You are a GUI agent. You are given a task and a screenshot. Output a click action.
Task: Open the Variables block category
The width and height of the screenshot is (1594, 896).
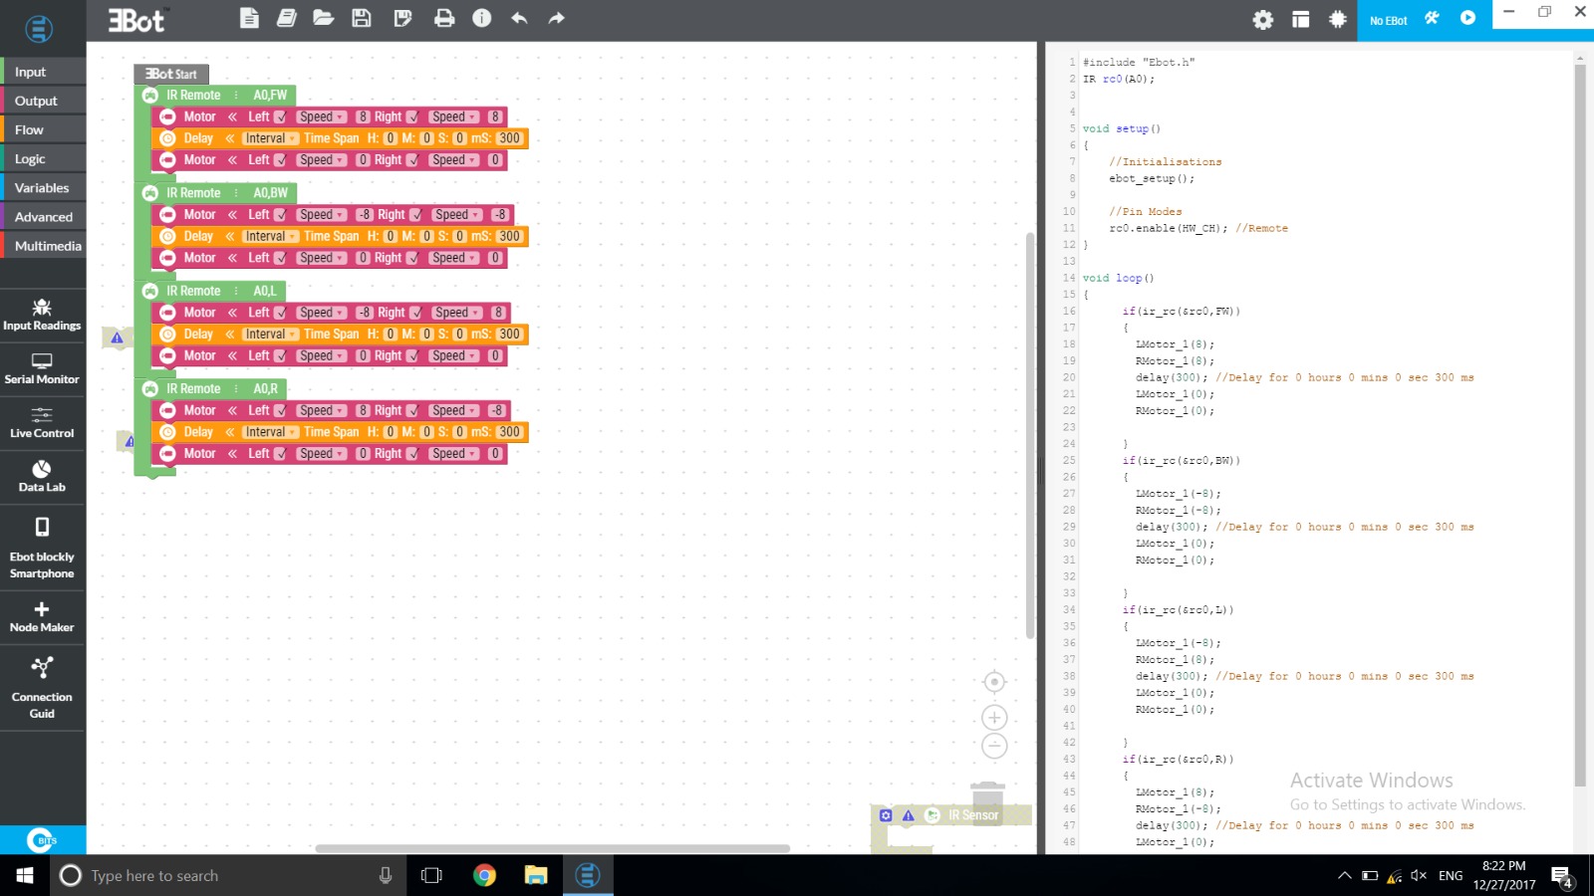point(43,187)
